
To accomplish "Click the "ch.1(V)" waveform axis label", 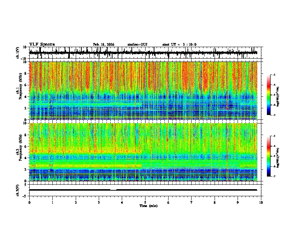I will 18,53.
